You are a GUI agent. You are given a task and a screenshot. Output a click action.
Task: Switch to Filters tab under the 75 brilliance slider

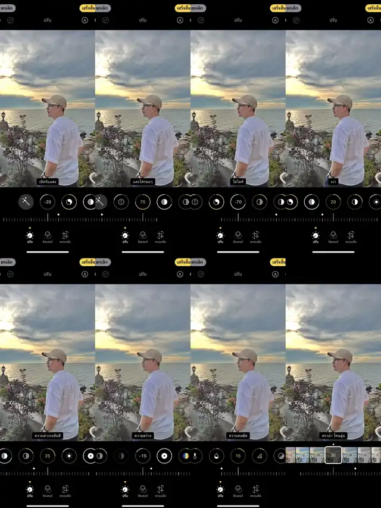[x=143, y=237]
